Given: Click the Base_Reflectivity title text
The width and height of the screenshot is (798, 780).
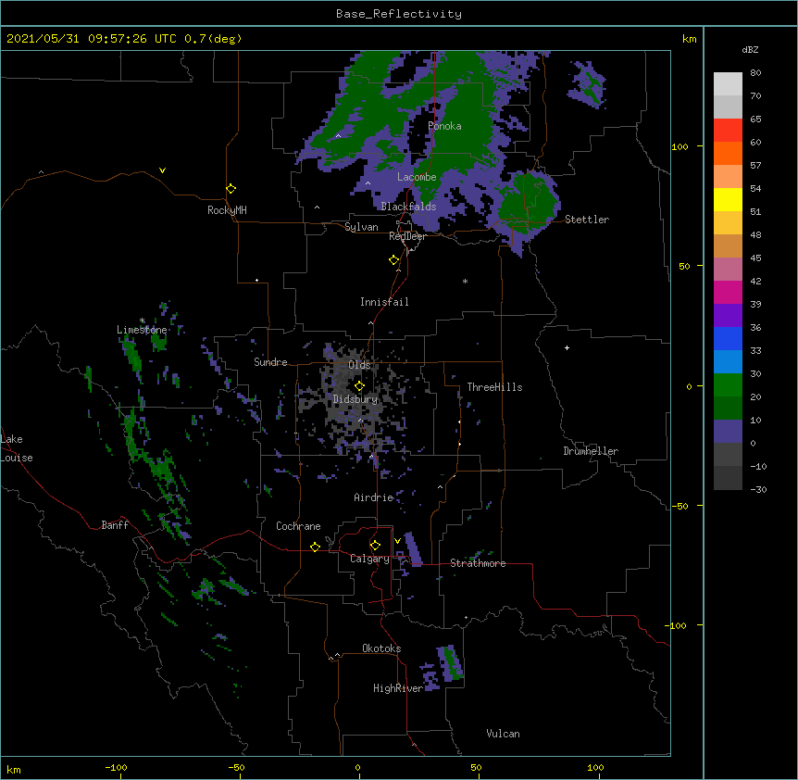Looking at the screenshot, I should tap(398, 14).
